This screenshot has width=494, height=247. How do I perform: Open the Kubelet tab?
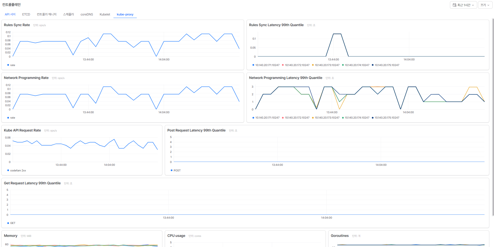point(105,14)
